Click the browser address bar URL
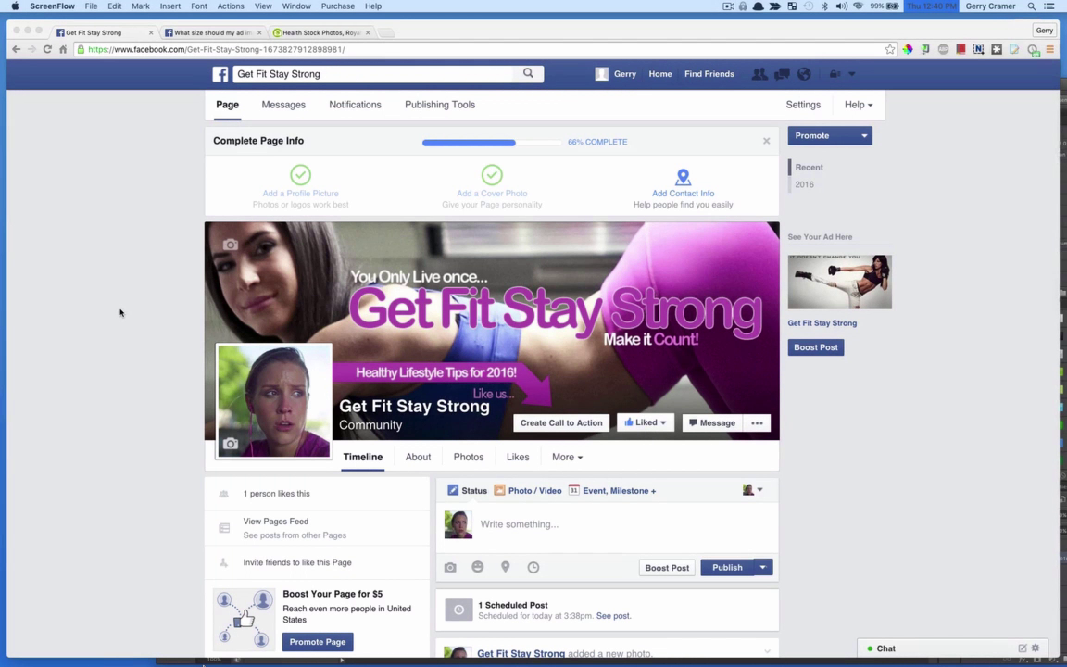 coord(217,50)
